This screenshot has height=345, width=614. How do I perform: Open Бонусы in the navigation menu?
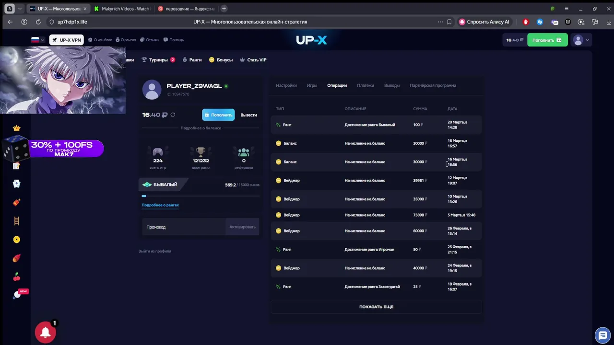(x=221, y=60)
